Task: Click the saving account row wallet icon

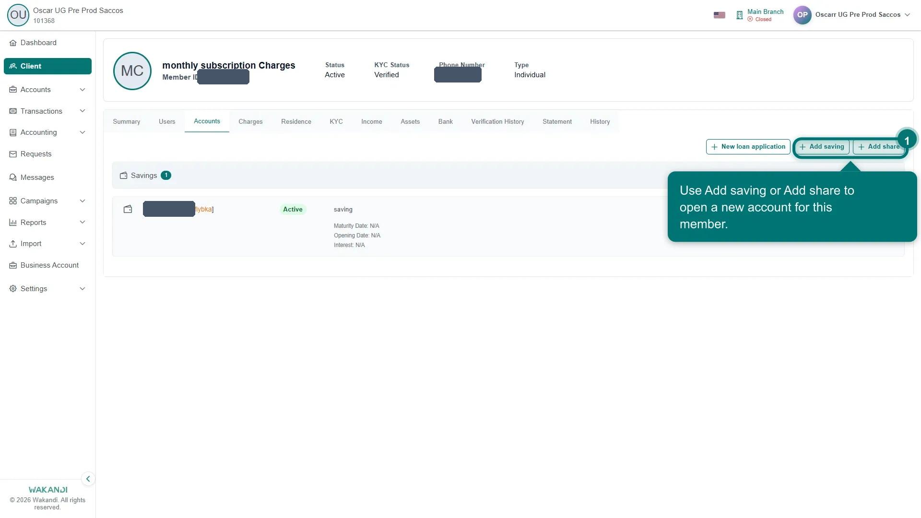Action: coord(128,209)
